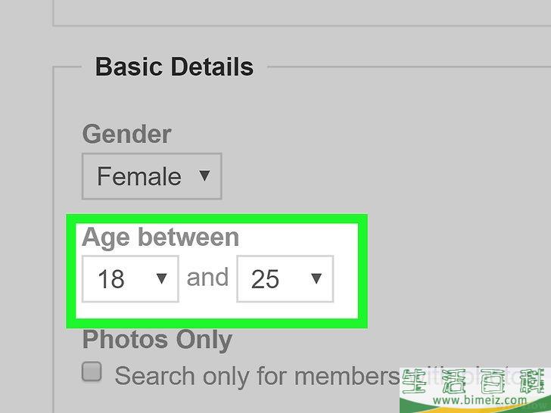Click the Photos Only heading

[157, 340]
